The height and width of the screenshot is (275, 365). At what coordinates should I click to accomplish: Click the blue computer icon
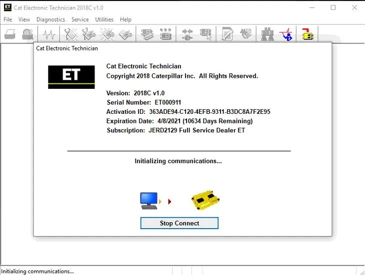click(x=148, y=201)
